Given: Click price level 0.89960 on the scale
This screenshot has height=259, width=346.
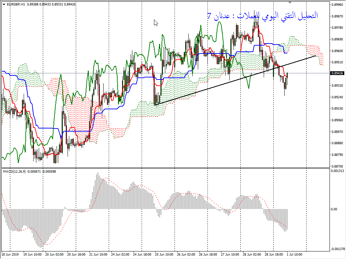Looking at the screenshot, I should point(337,4).
